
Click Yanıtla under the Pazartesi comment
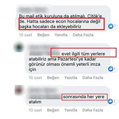coord(71,77)
